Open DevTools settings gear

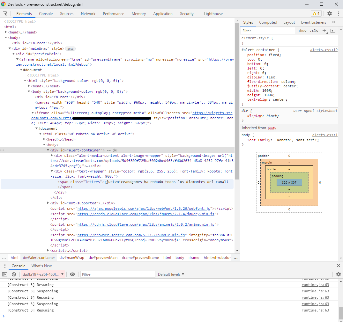pyautogui.click(x=329, y=14)
